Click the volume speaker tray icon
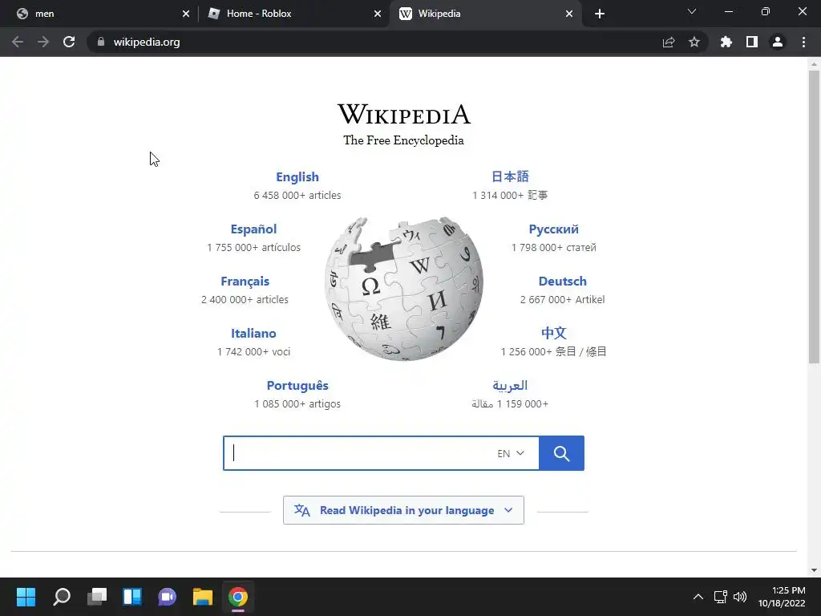Screen dimensions: 821x616 (740, 597)
